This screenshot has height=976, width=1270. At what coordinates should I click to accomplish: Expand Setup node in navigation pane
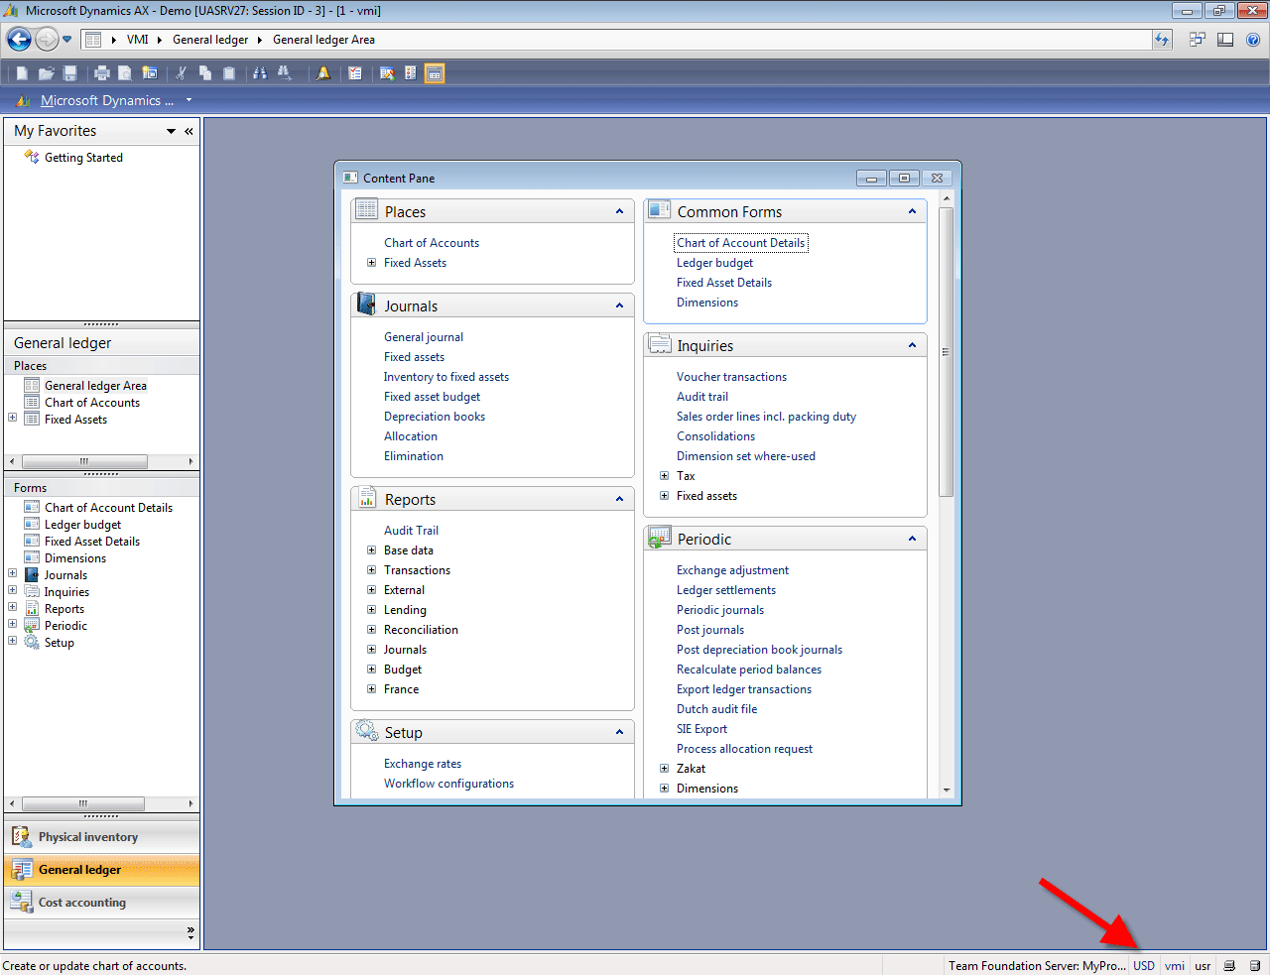(12, 641)
